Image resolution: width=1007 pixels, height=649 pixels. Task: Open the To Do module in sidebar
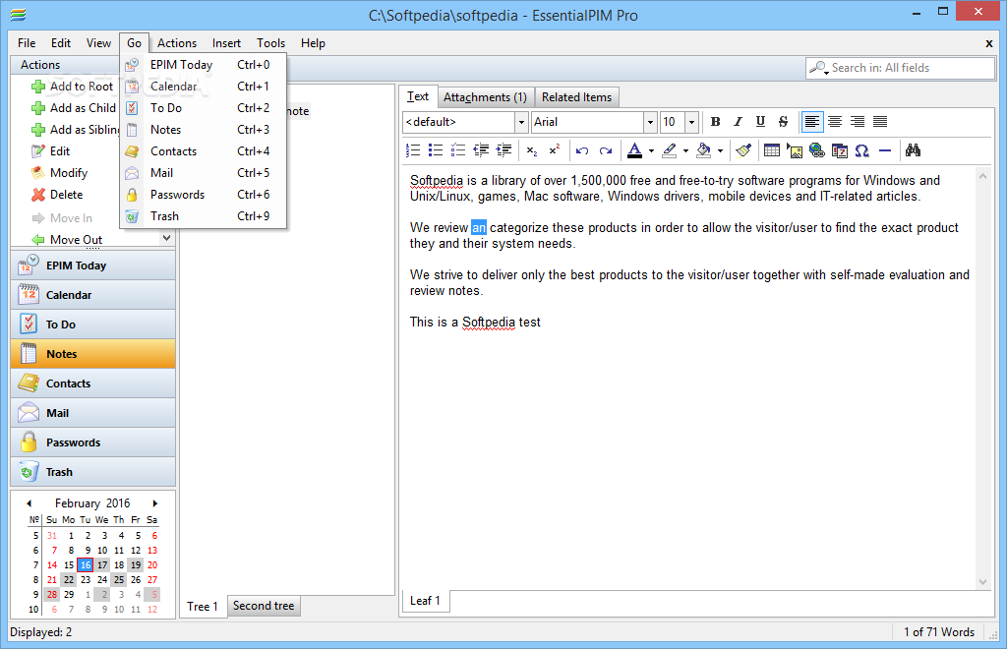[x=93, y=324]
